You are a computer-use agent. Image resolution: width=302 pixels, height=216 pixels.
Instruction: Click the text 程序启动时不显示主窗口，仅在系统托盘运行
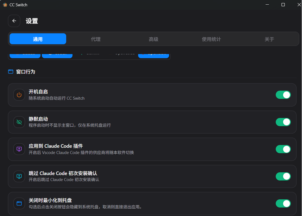[x=70, y=125]
